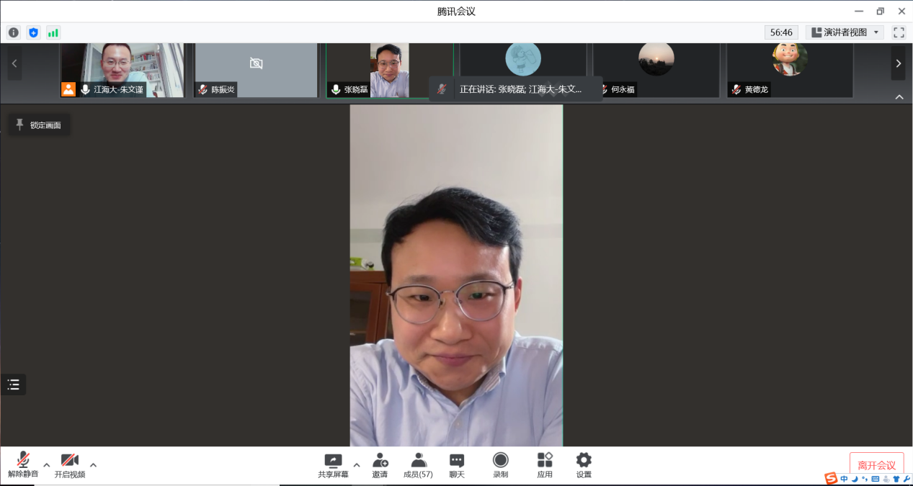The width and height of the screenshot is (913, 486).
Task: Pin the video with 锁定画面
Action: [x=39, y=125]
